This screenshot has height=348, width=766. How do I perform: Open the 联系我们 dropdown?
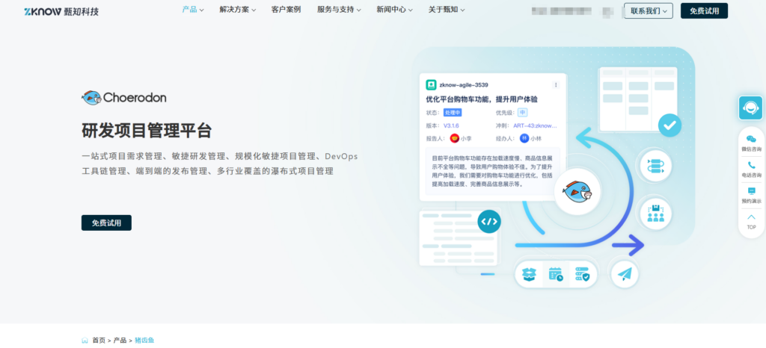(648, 10)
